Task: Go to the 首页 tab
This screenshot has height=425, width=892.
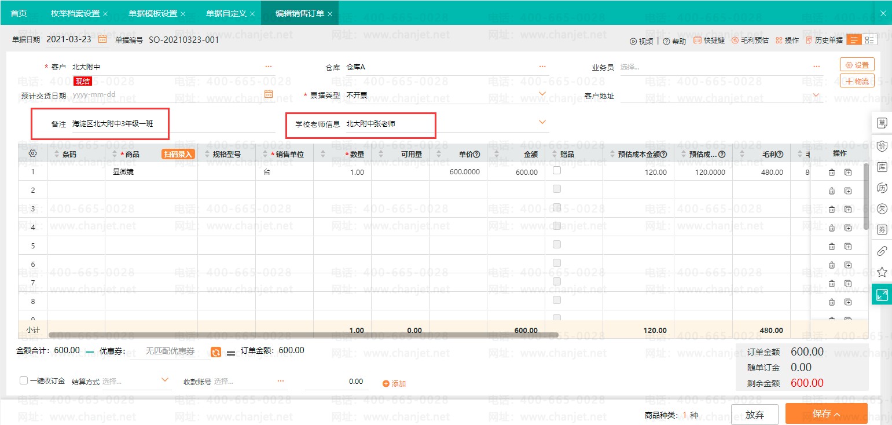Action: (19, 13)
